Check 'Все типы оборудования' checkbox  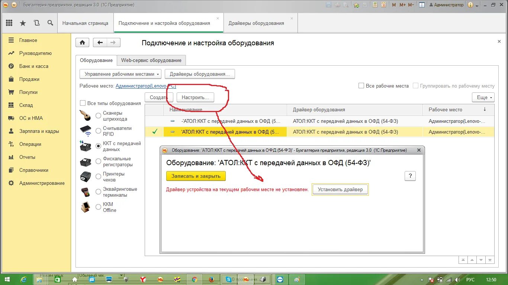coord(83,103)
